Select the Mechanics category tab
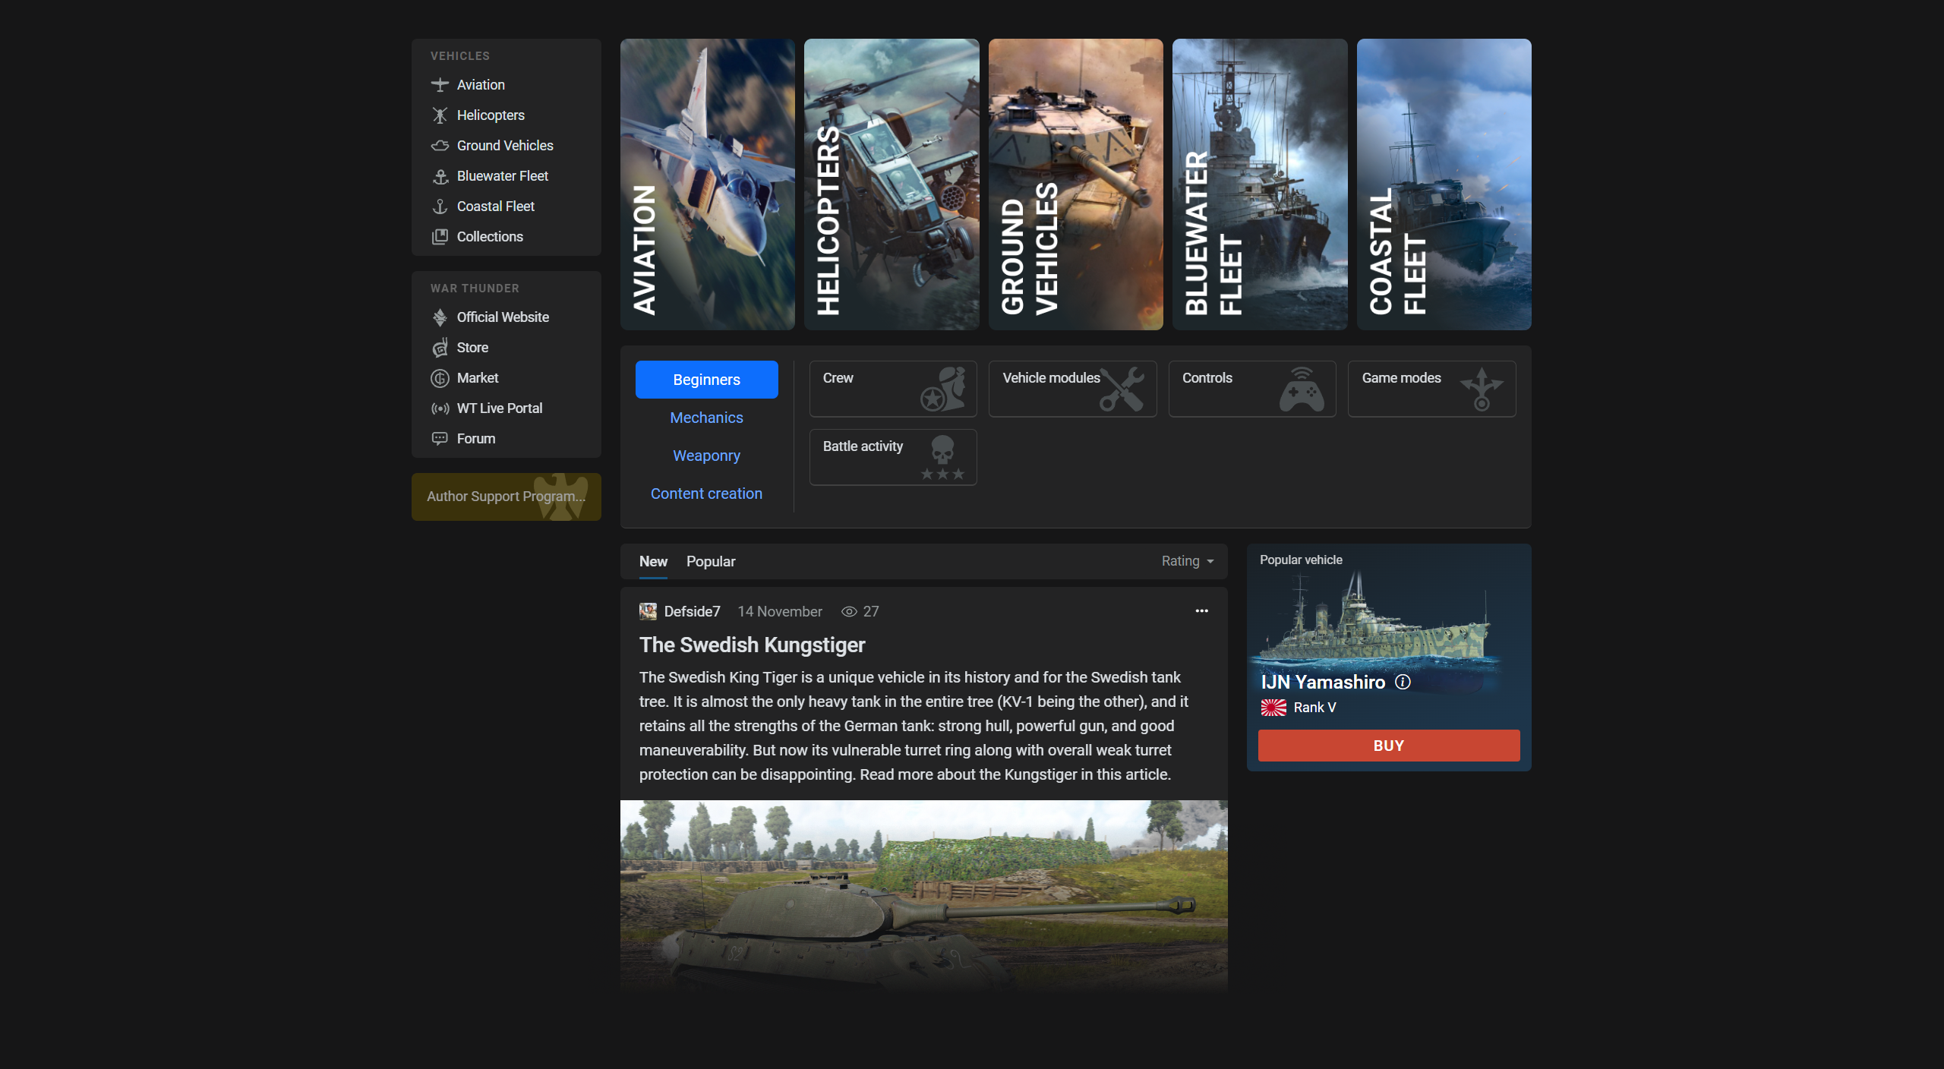Image resolution: width=1944 pixels, height=1069 pixels. click(x=706, y=418)
